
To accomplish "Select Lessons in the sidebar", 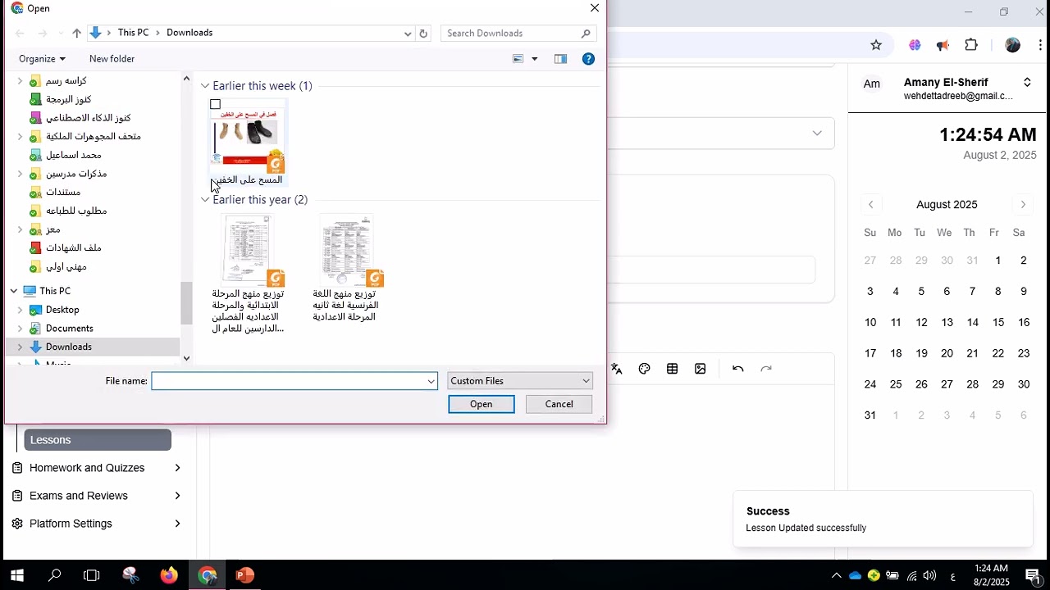I will point(98,440).
